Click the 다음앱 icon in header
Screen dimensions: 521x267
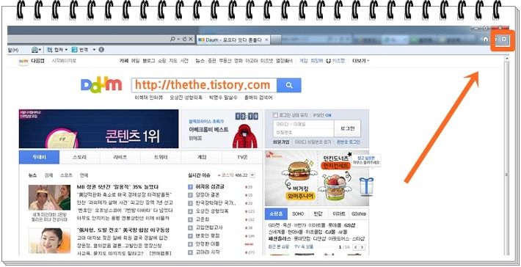tap(23, 61)
